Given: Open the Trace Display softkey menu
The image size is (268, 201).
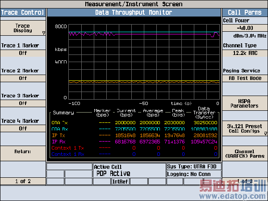Looking at the screenshot, I should pos(22,29).
